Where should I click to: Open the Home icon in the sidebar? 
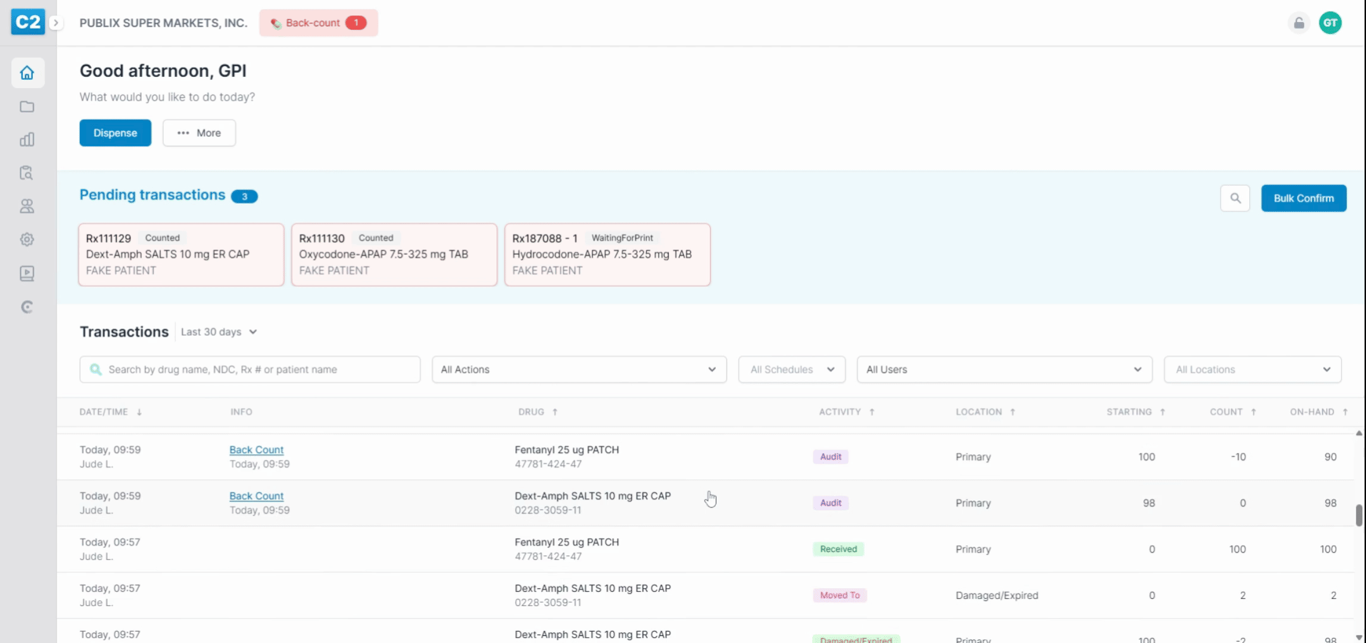coord(27,73)
